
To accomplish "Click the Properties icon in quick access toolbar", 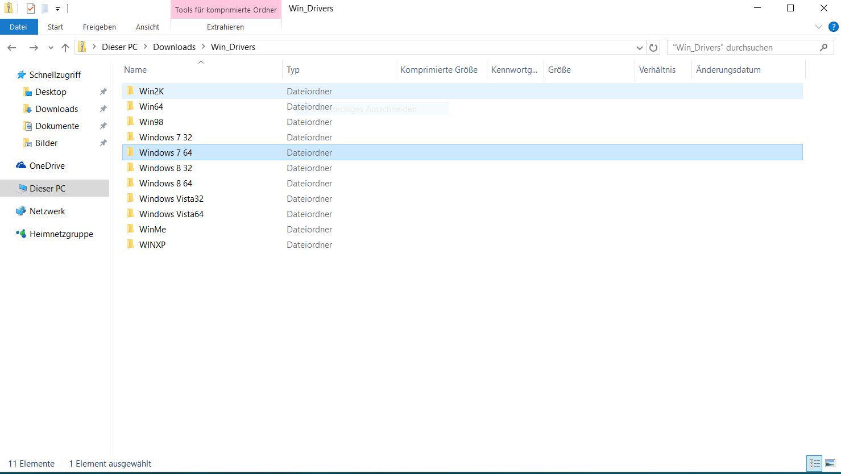I will 31,9.
